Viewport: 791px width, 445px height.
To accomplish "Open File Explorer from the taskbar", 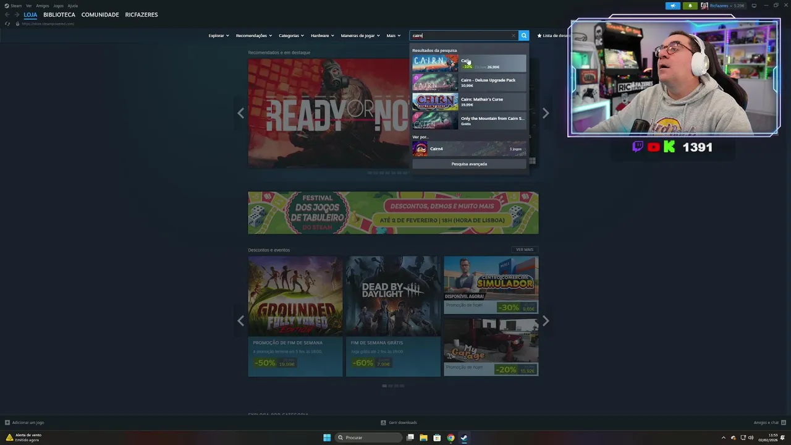I will pyautogui.click(x=423, y=438).
